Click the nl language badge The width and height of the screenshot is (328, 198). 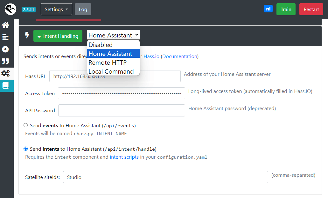[x=268, y=9]
